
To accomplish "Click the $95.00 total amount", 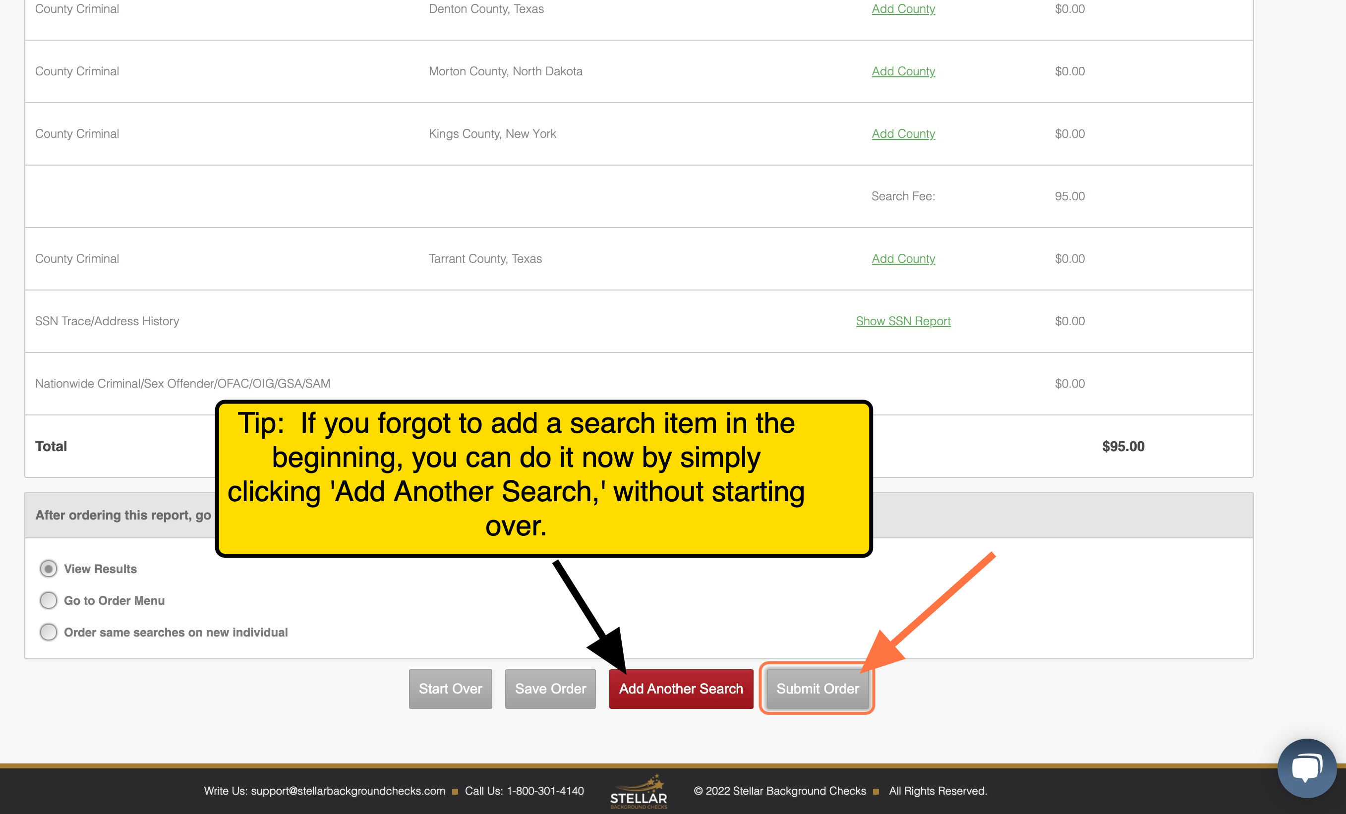I will point(1123,446).
